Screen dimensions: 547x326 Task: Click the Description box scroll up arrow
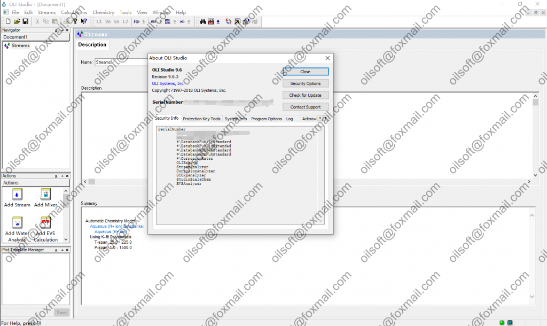pyautogui.click(x=535, y=96)
